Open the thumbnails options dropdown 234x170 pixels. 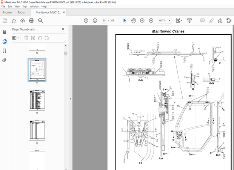tap(15, 38)
